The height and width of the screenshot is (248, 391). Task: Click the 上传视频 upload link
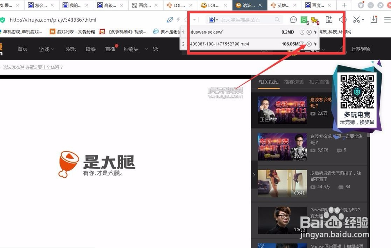point(360,49)
